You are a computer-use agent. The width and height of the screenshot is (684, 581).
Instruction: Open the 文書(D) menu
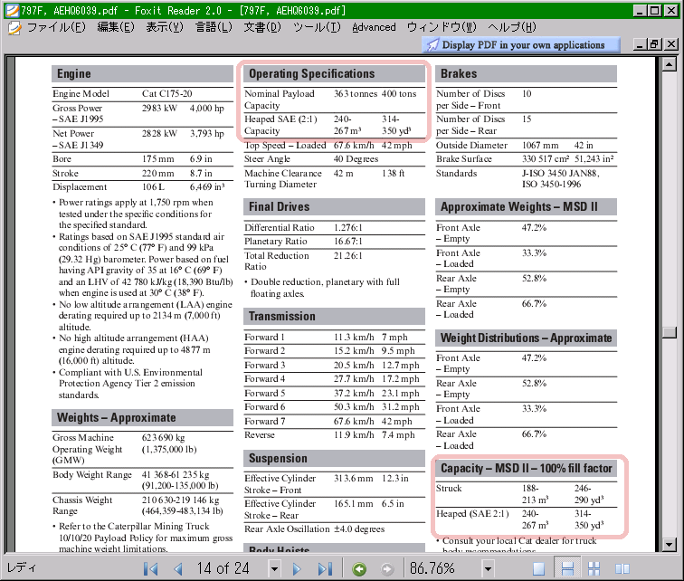(x=262, y=27)
